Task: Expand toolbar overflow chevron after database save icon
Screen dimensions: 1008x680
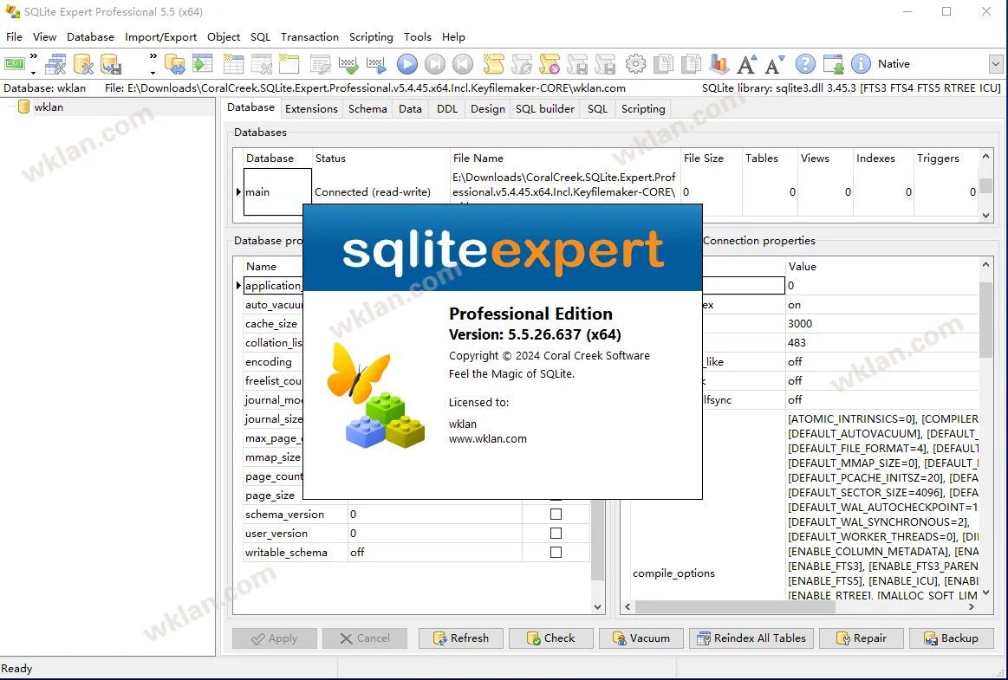Action: point(153,63)
